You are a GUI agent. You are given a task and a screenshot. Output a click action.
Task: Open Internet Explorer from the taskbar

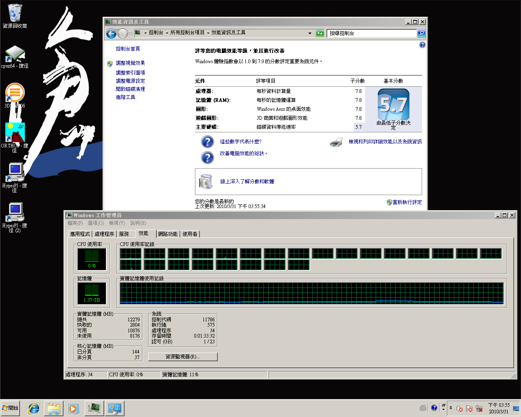point(34,408)
